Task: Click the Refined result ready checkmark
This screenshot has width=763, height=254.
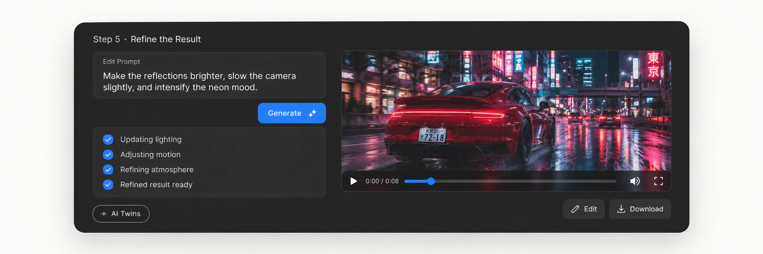Action: click(x=108, y=185)
